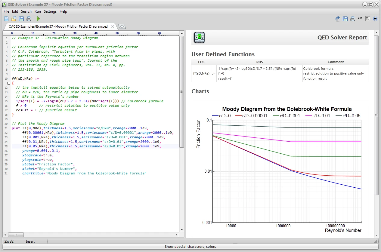Click the editor horizontal scrollbar thumb
The height and width of the screenshot is (252, 381).
coord(16,235)
